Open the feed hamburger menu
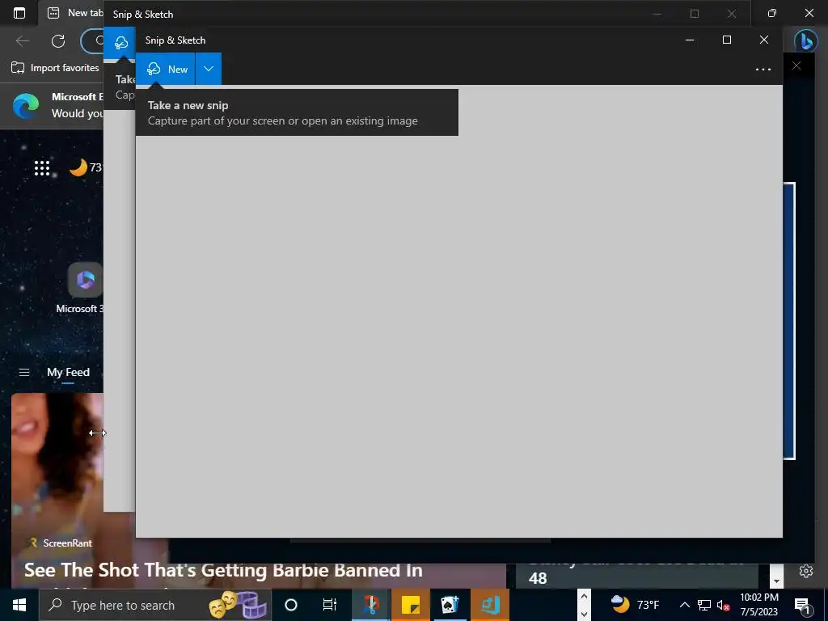Image resolution: width=828 pixels, height=621 pixels. click(23, 372)
